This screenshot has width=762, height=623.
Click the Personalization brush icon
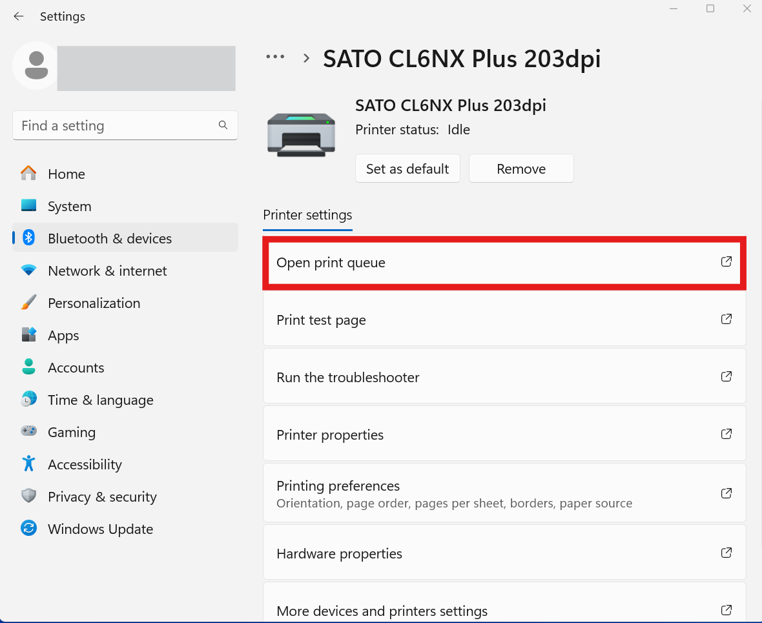[28, 302]
